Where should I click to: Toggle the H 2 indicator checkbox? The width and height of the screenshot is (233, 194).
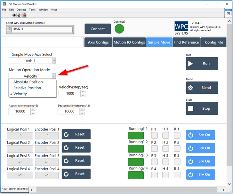coord(165,148)
